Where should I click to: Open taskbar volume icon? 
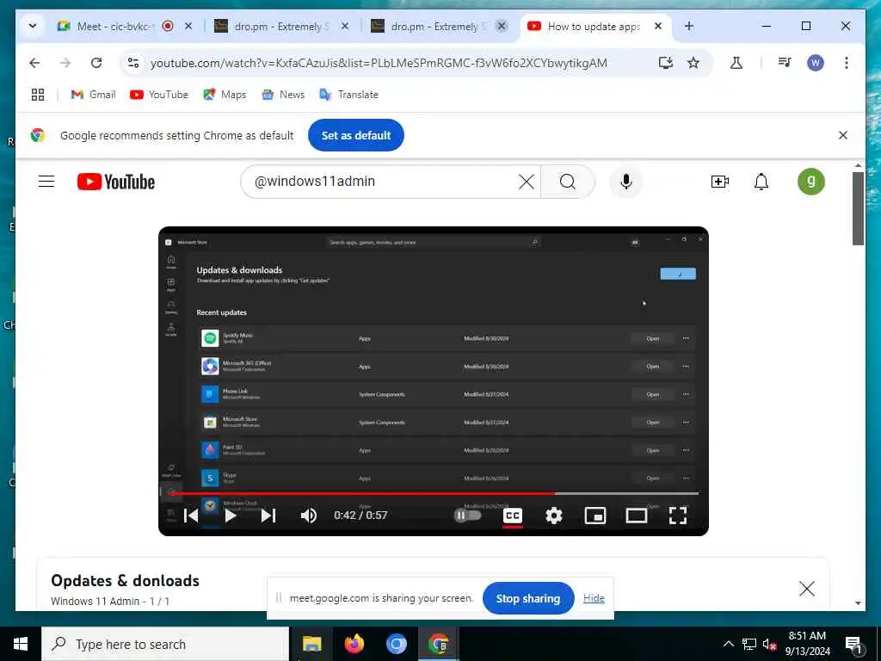tap(769, 644)
